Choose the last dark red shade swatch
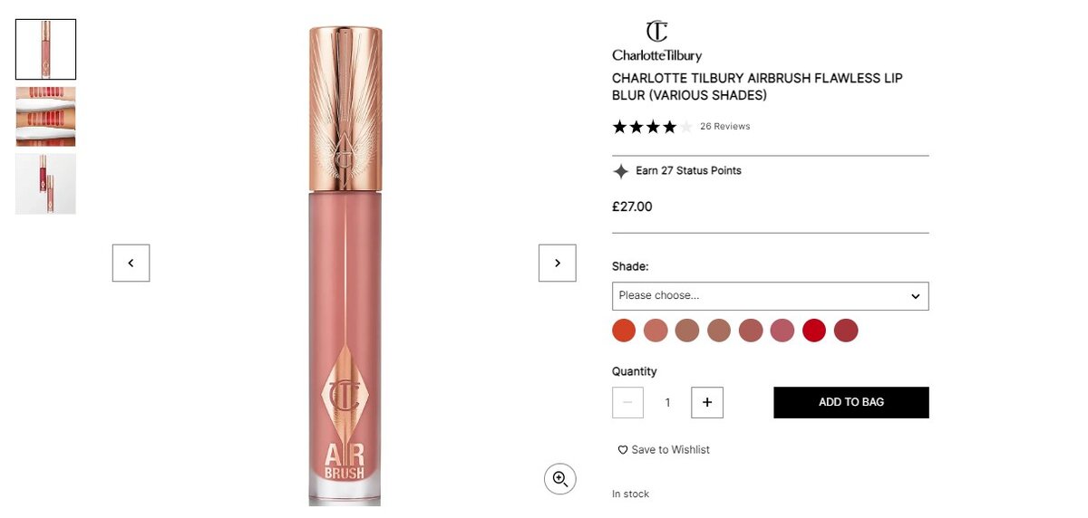The width and height of the screenshot is (1088, 518). pos(846,331)
